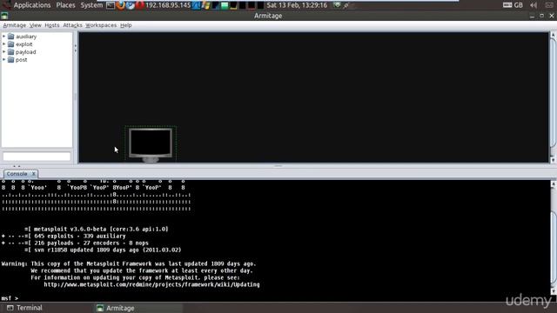Open the Applications menu in top panel
Screen dimensions: 557x313
(x=32, y=5)
